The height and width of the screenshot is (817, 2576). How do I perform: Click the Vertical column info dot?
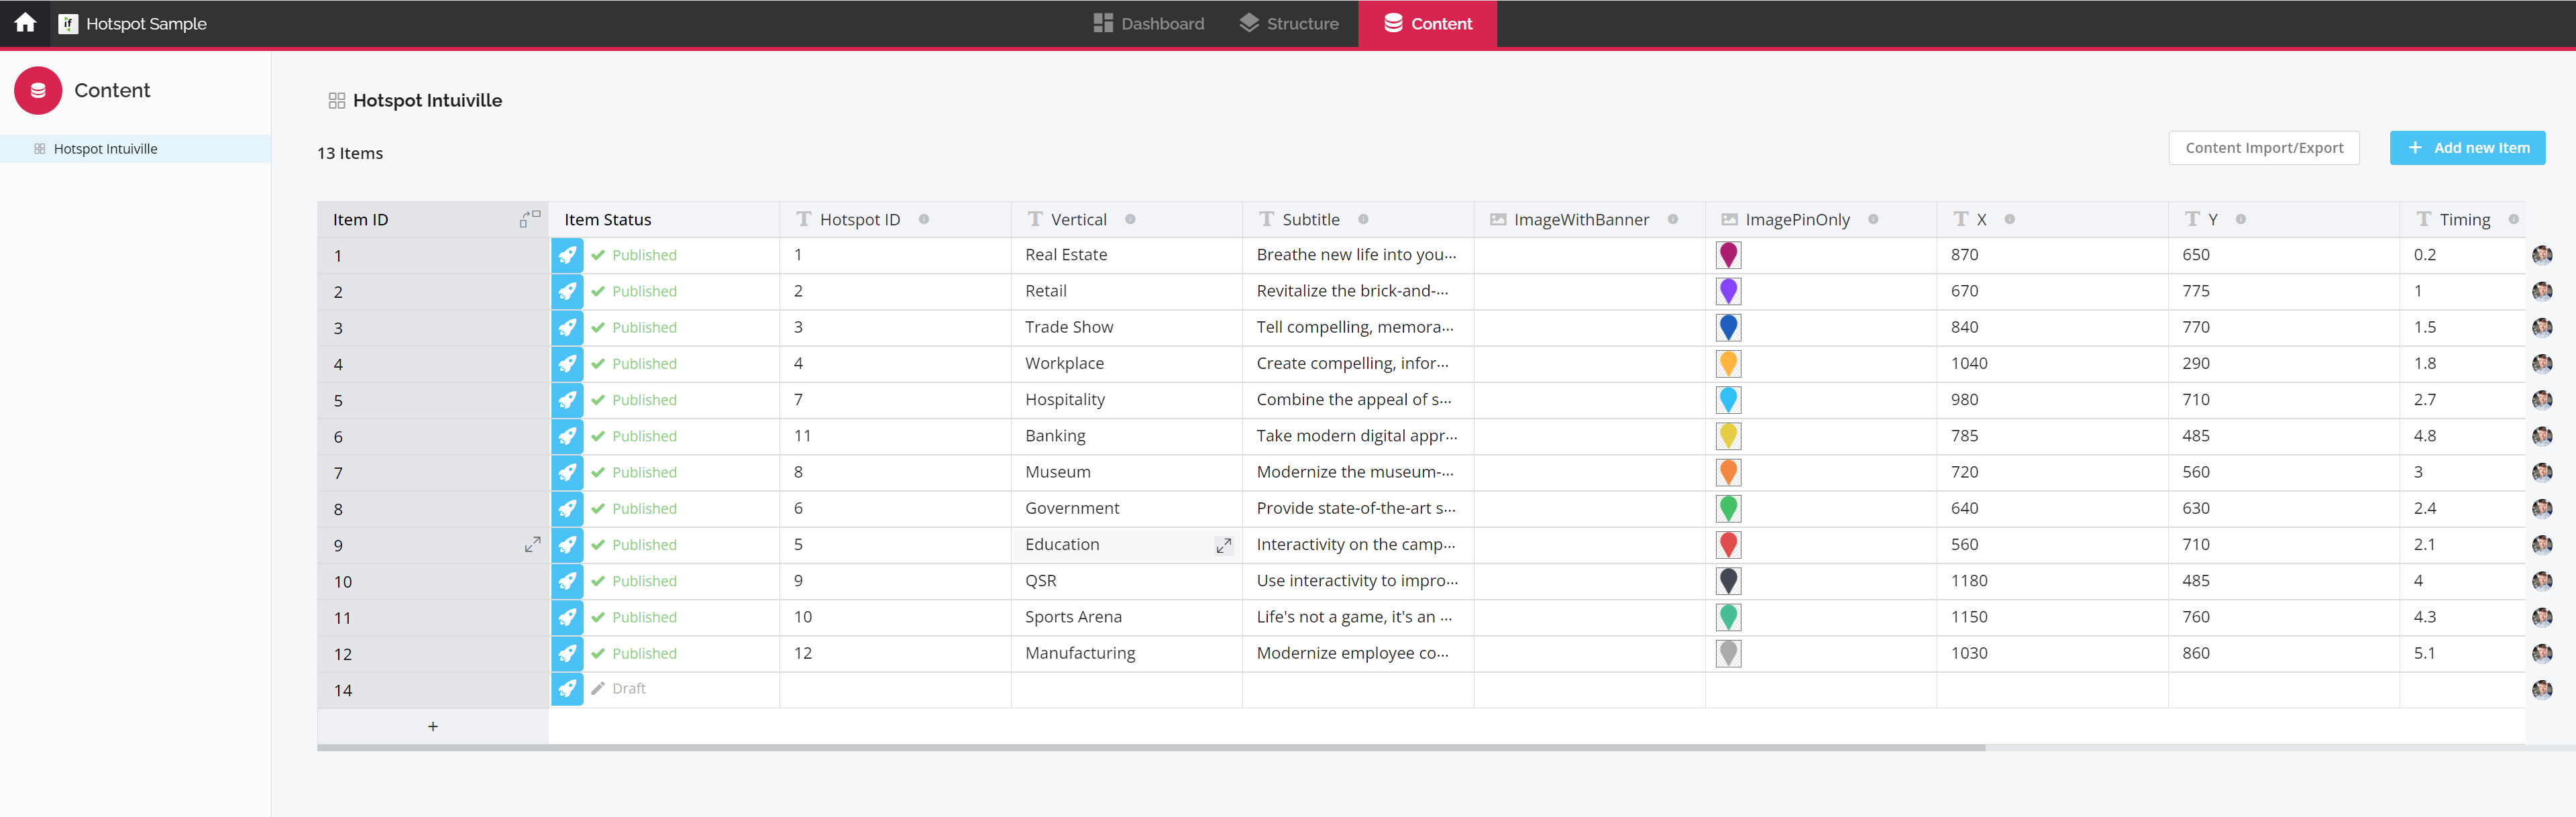point(1130,219)
